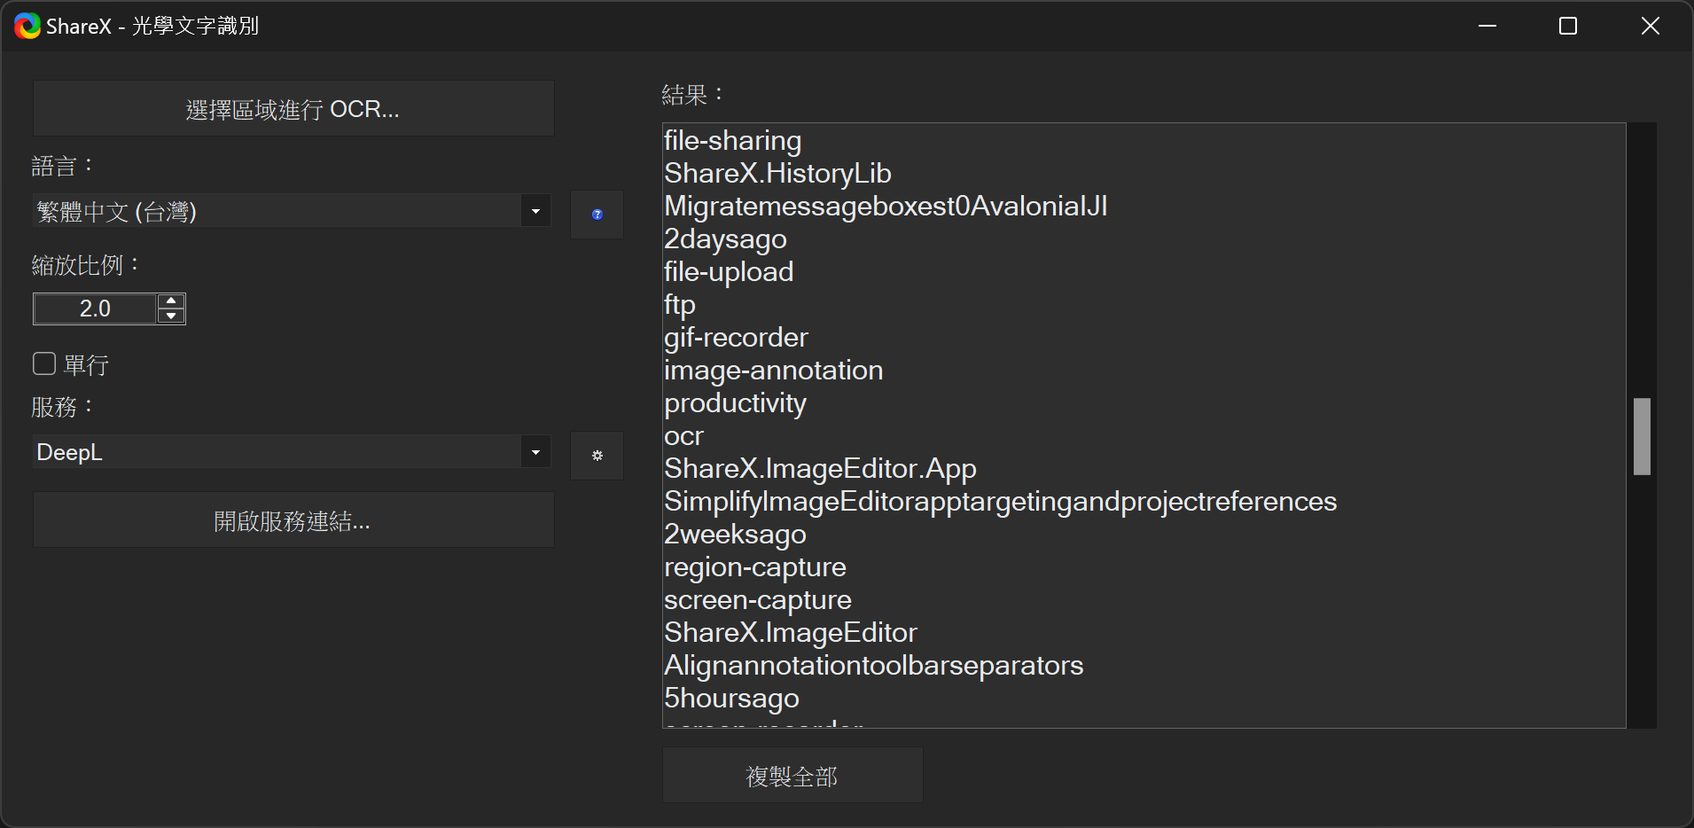This screenshot has width=1694, height=828.
Task: Close the ShareX OCR window
Action: point(1650,26)
